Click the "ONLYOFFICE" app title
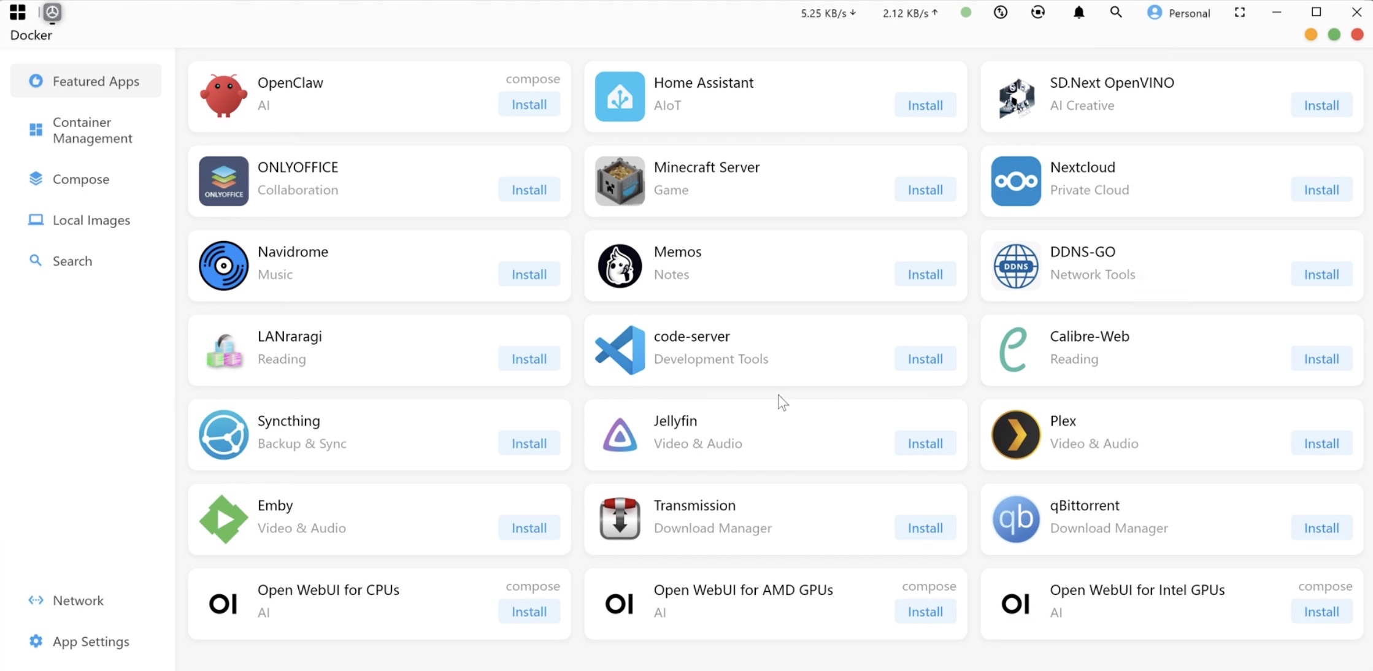 coord(298,167)
